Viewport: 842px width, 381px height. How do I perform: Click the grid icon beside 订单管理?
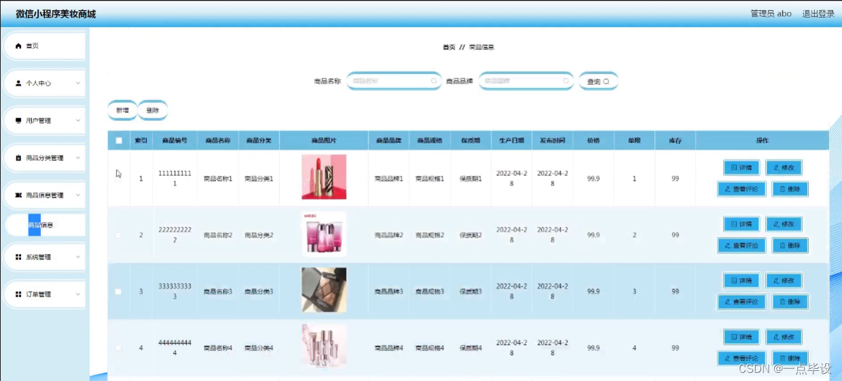(18, 295)
